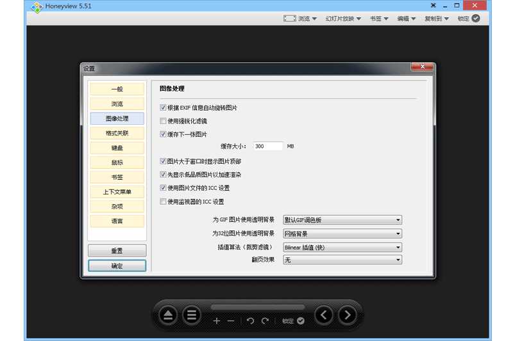Toggle 根据 EXIF 信息自动旋转图片 checkbox
Viewport: 513px width, 341px height.
coord(163,107)
